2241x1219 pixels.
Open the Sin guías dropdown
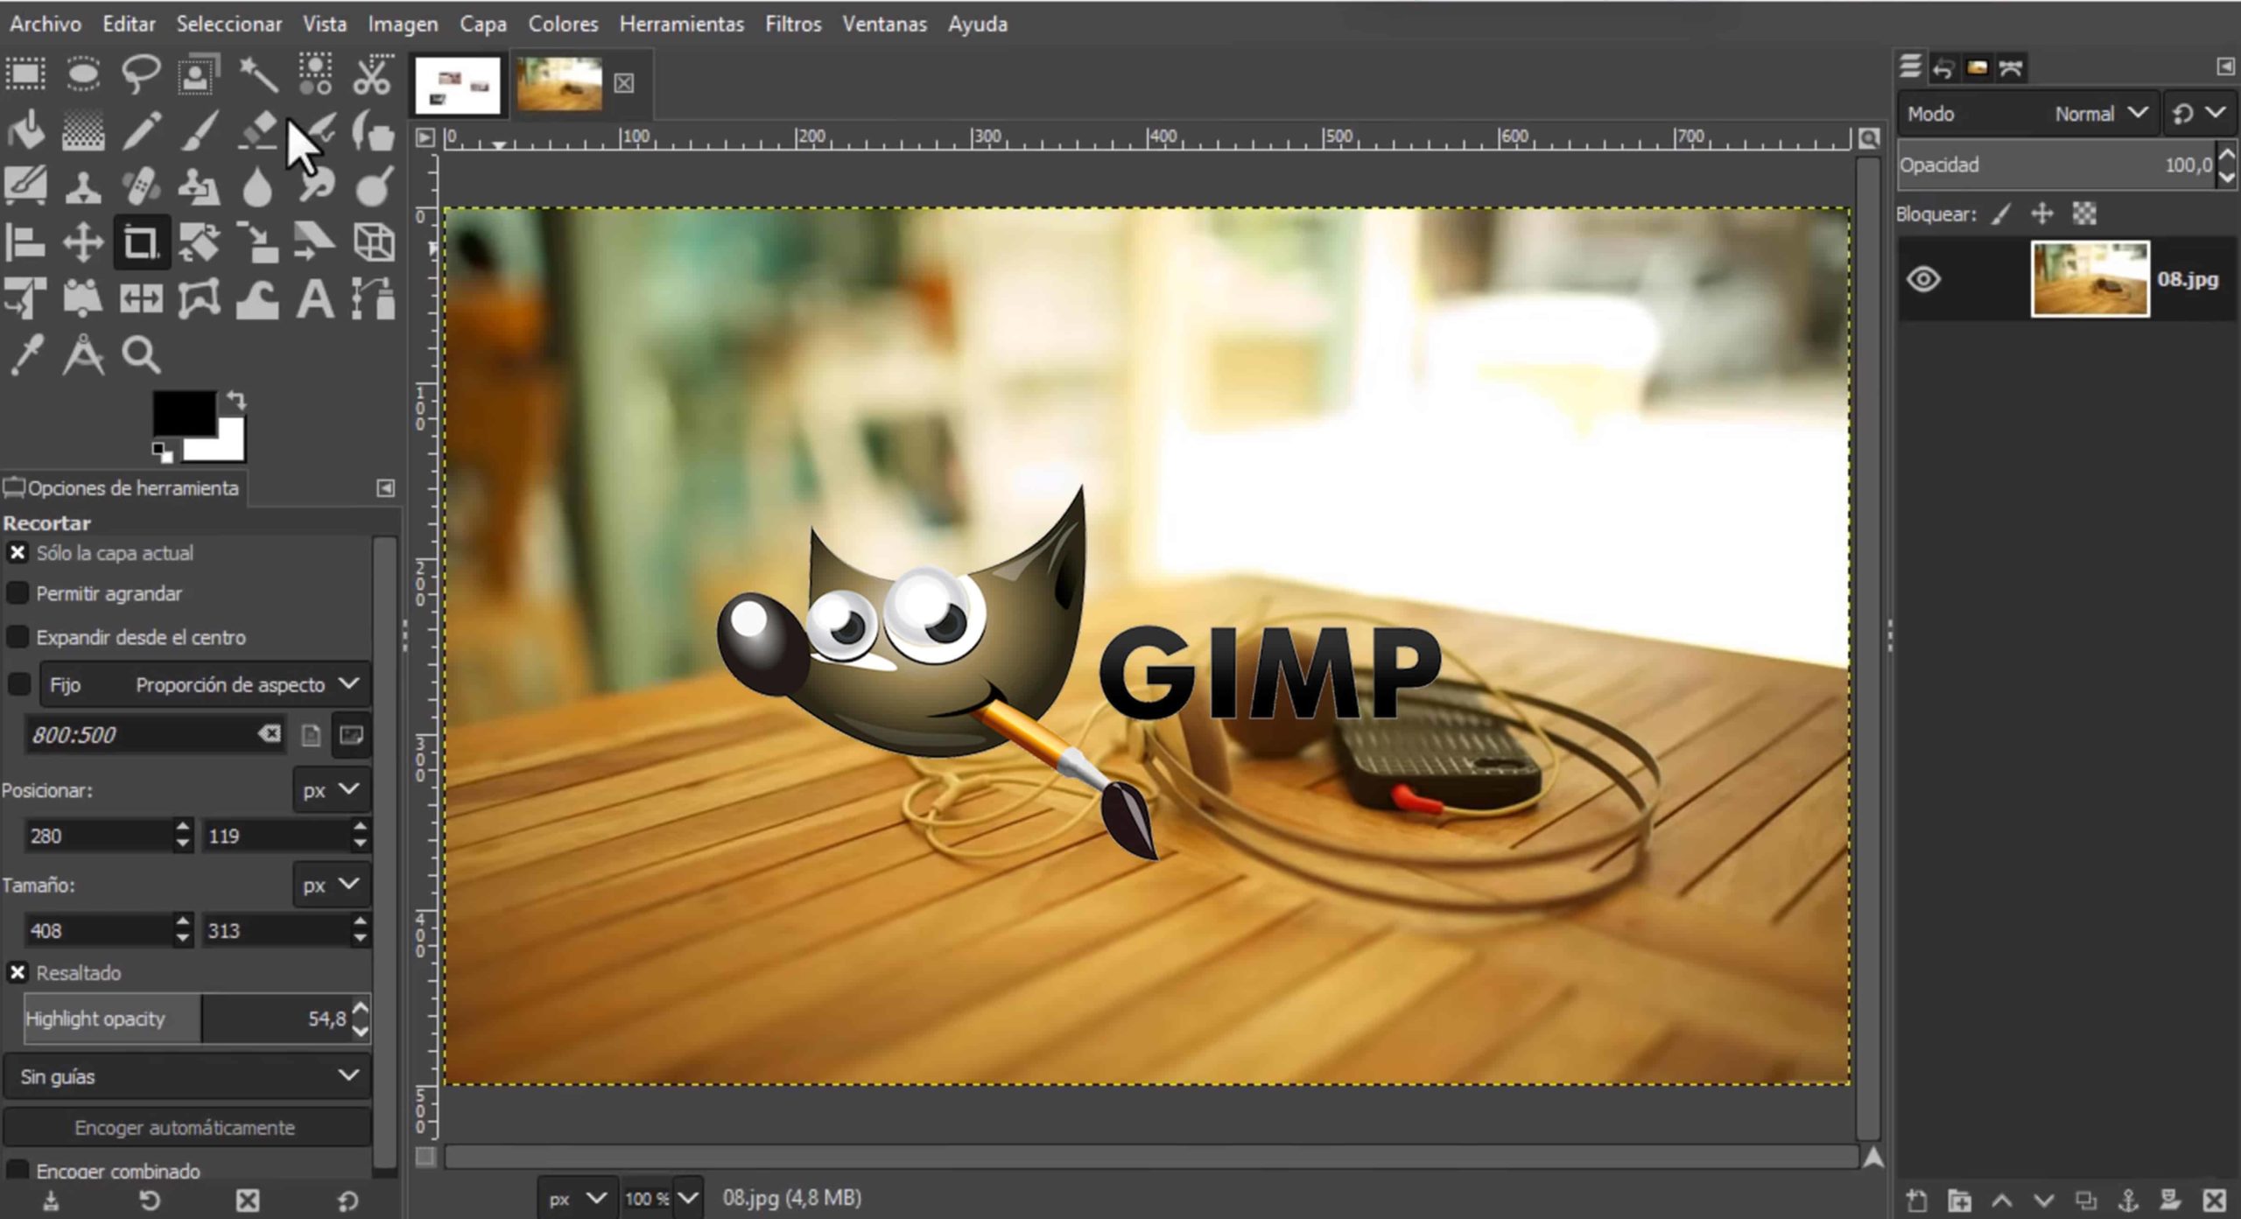(x=187, y=1076)
